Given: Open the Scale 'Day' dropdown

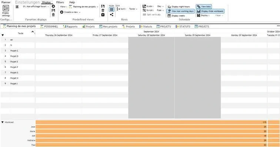Looking at the screenshot, I should click(x=160, y=6).
